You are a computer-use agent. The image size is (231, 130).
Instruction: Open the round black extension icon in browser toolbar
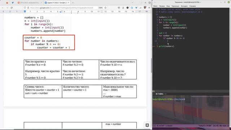127,8
